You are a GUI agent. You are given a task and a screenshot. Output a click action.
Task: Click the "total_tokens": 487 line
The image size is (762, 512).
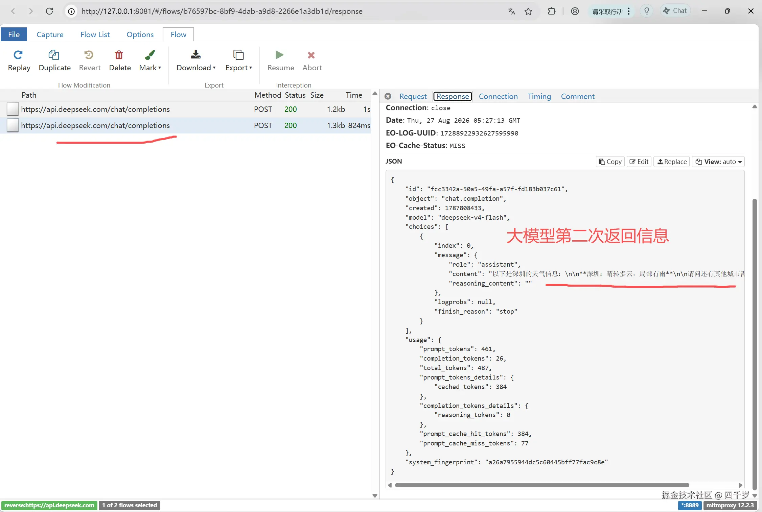pos(455,368)
